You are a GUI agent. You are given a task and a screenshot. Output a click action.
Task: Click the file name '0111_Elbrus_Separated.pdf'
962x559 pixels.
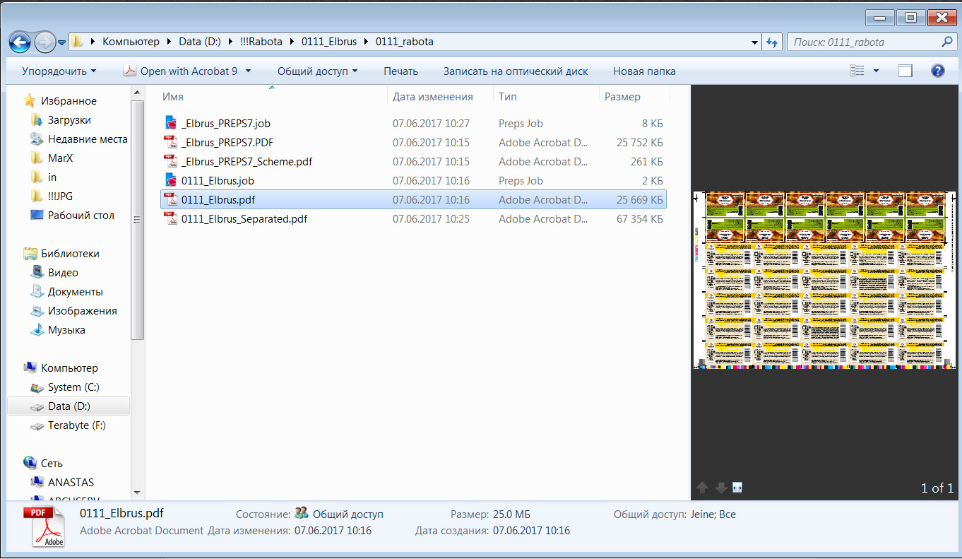[x=244, y=219]
